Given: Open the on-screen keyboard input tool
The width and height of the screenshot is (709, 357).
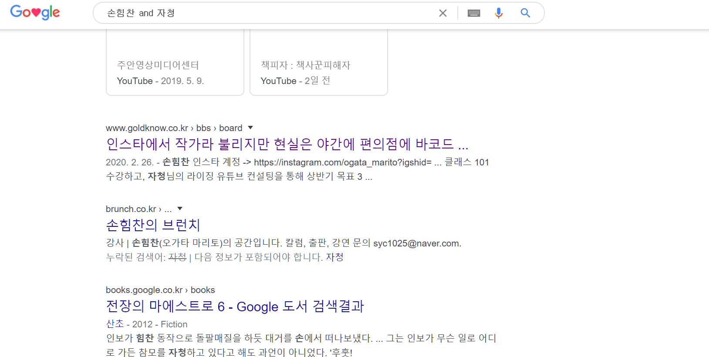Looking at the screenshot, I should (x=474, y=13).
